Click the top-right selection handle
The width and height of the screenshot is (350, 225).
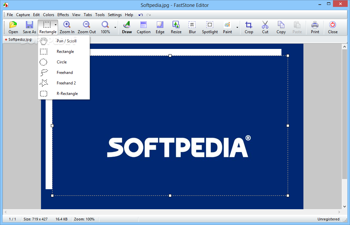(288, 56)
